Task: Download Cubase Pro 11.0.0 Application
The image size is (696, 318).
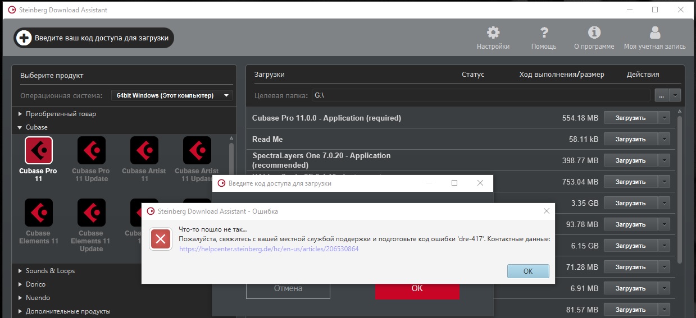Action: [631, 118]
